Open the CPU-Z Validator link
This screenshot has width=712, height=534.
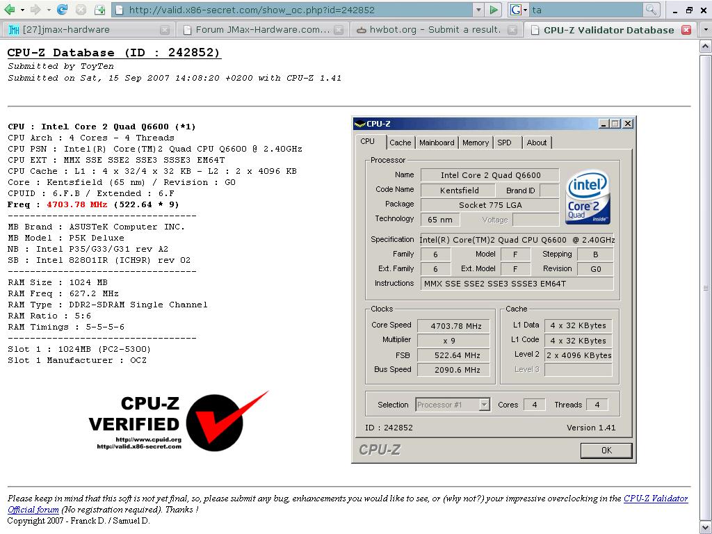point(656,499)
